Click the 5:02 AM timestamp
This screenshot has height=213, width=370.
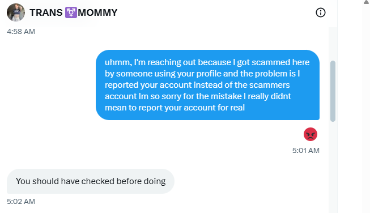[21, 202]
